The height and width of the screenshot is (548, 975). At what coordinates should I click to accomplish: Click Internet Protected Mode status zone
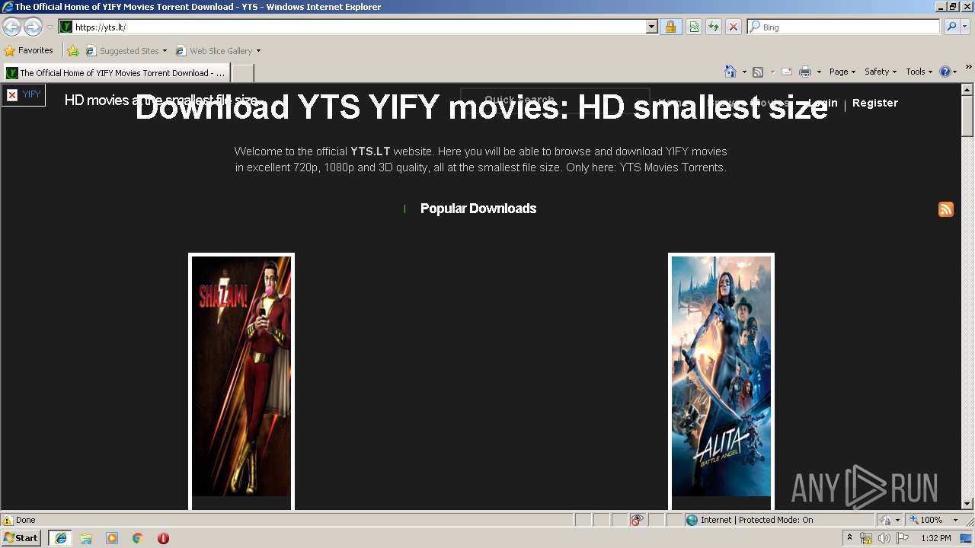click(x=750, y=520)
